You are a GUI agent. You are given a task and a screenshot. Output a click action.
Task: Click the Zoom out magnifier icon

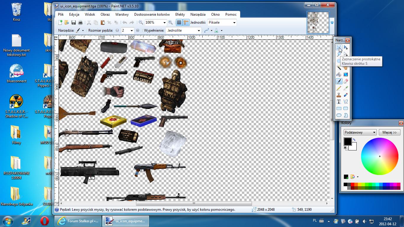click(141, 22)
